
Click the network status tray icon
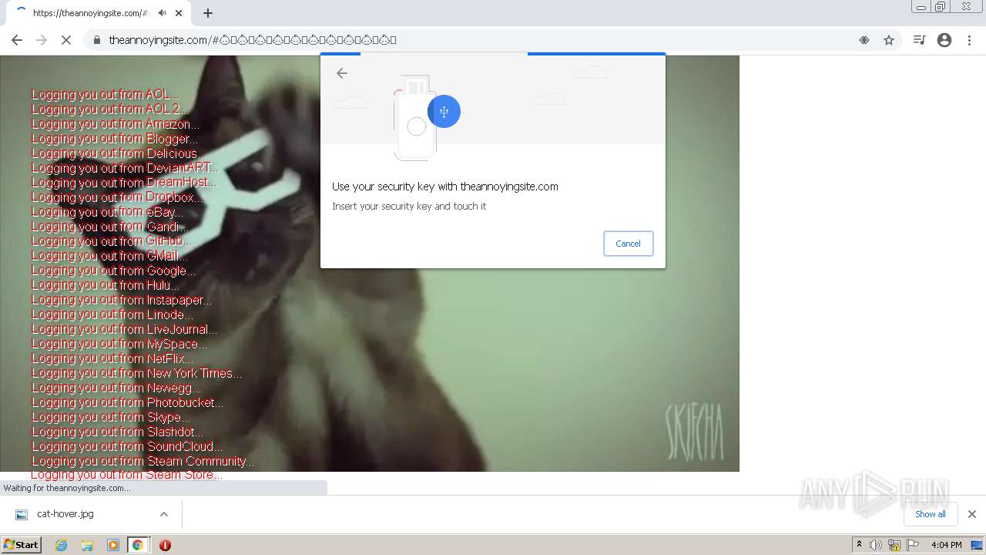(894, 545)
